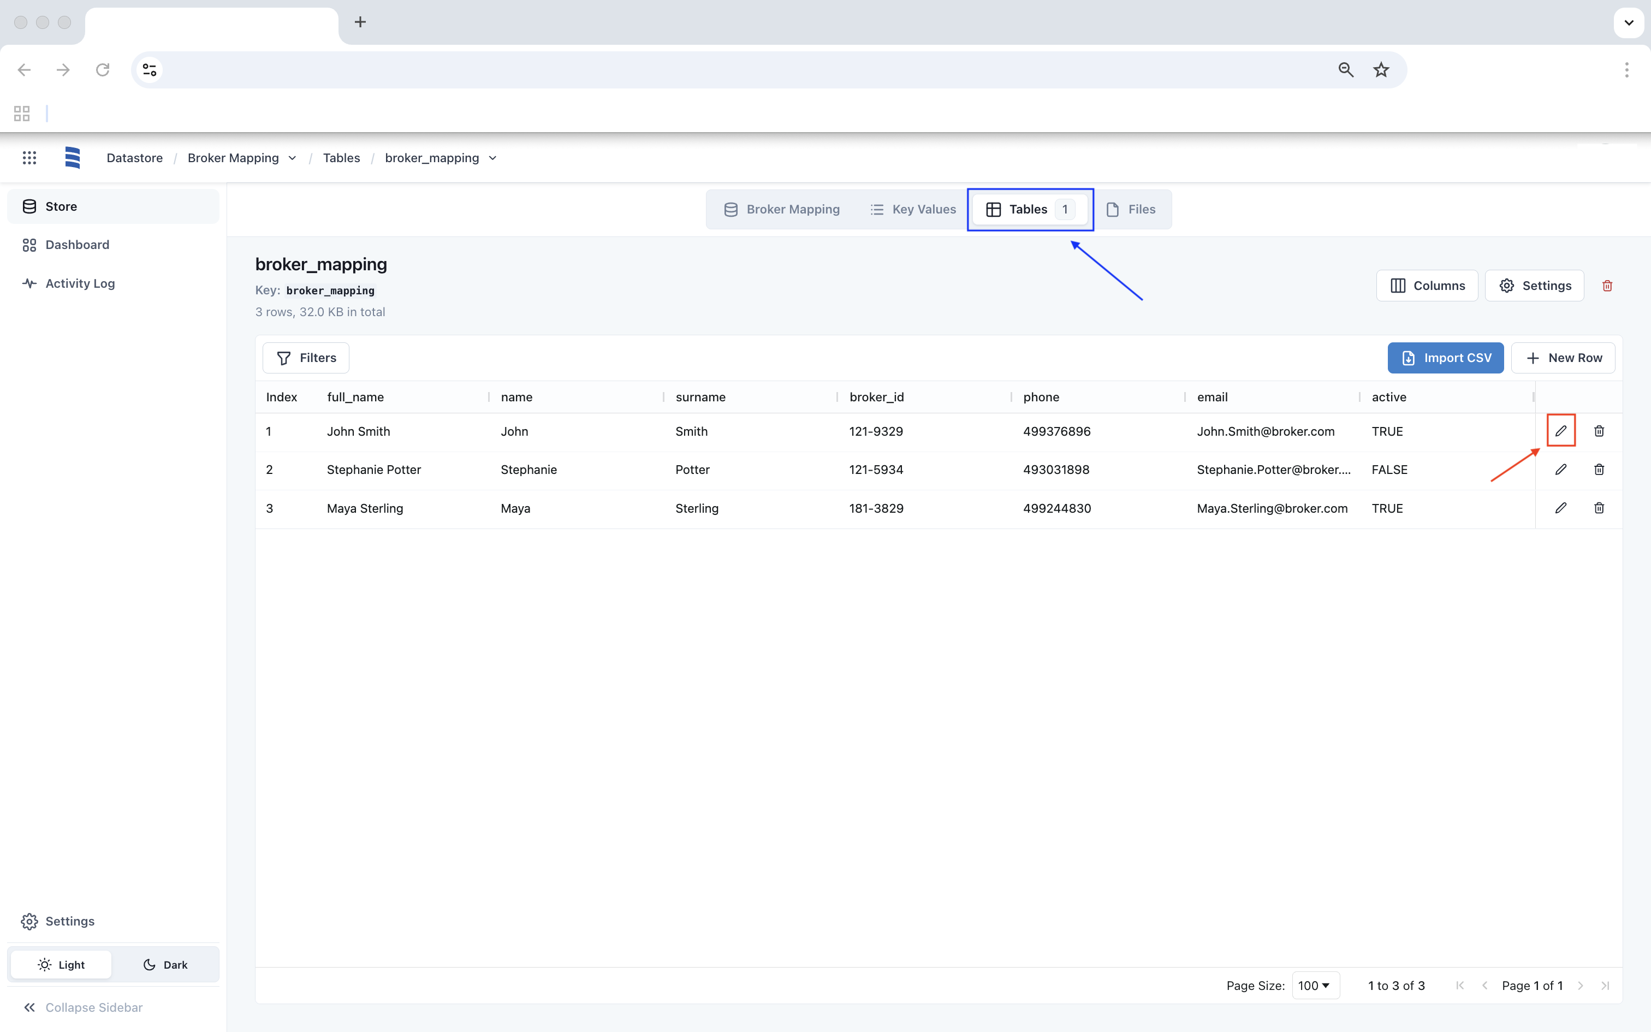
Task: Click the Datastore logo icon
Action: tap(72, 158)
